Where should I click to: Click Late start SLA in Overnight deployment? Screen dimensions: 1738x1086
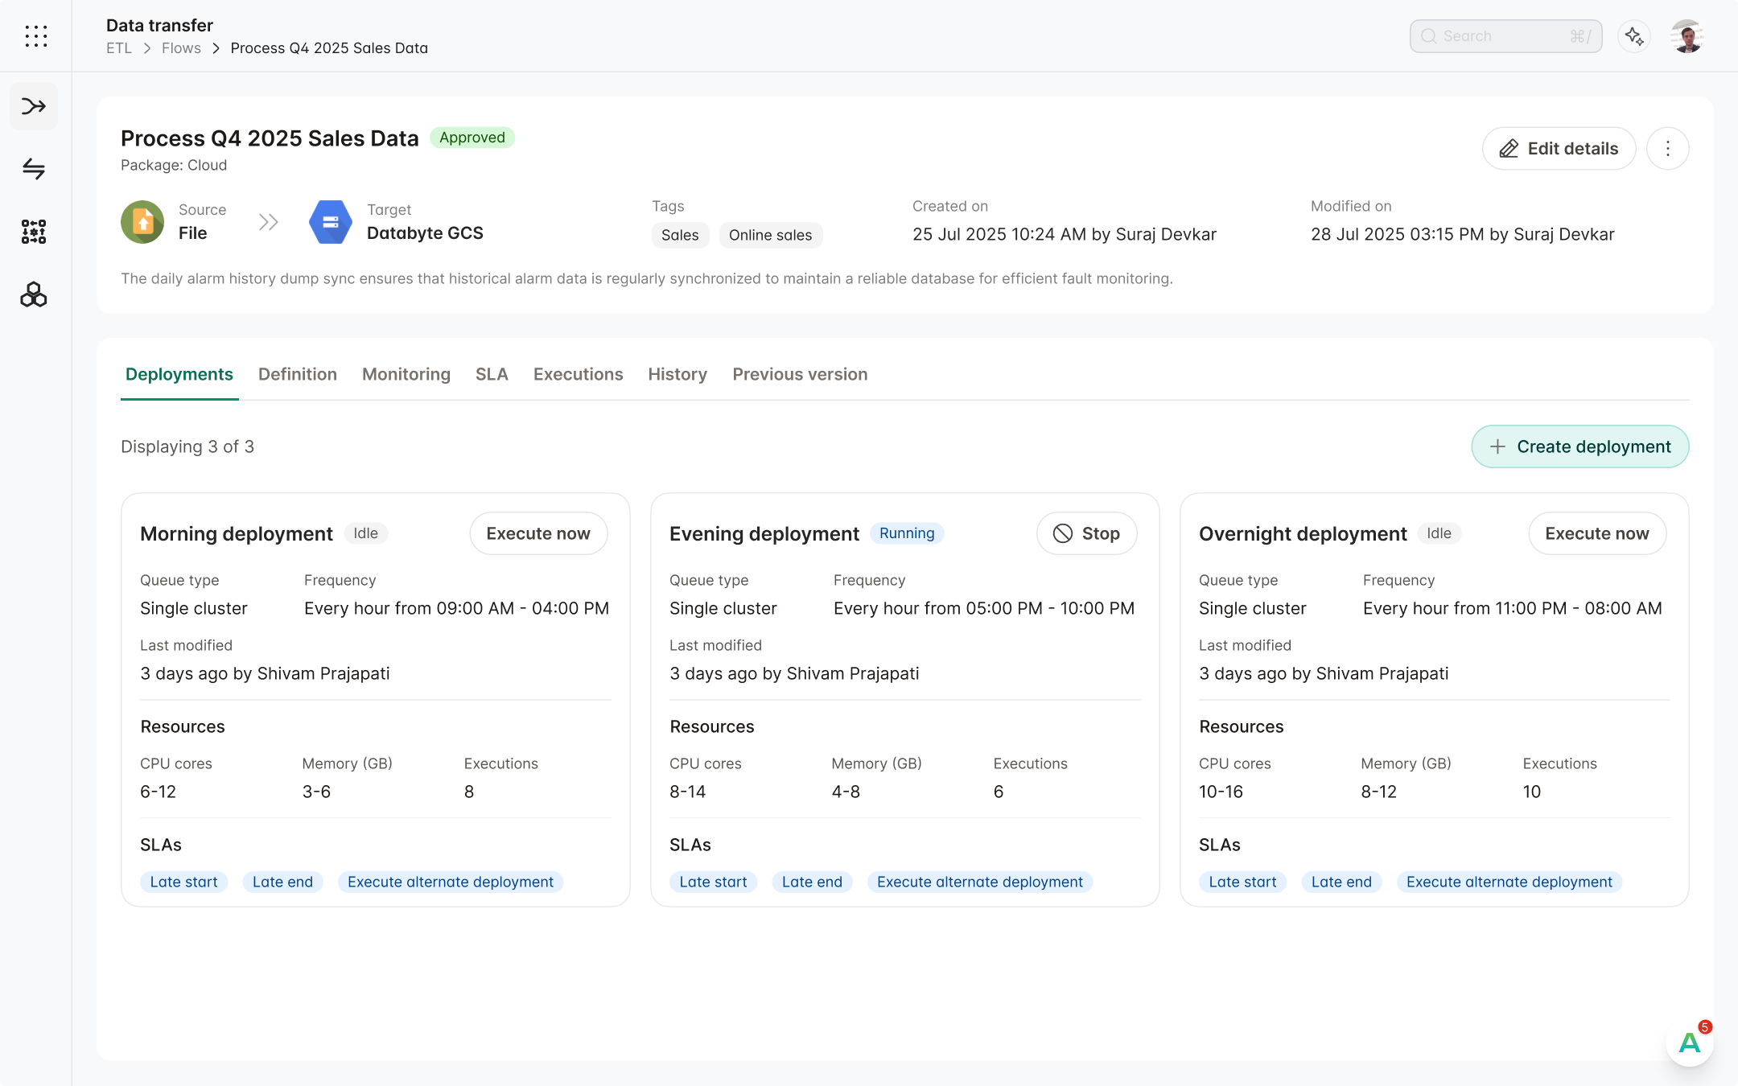(1242, 882)
